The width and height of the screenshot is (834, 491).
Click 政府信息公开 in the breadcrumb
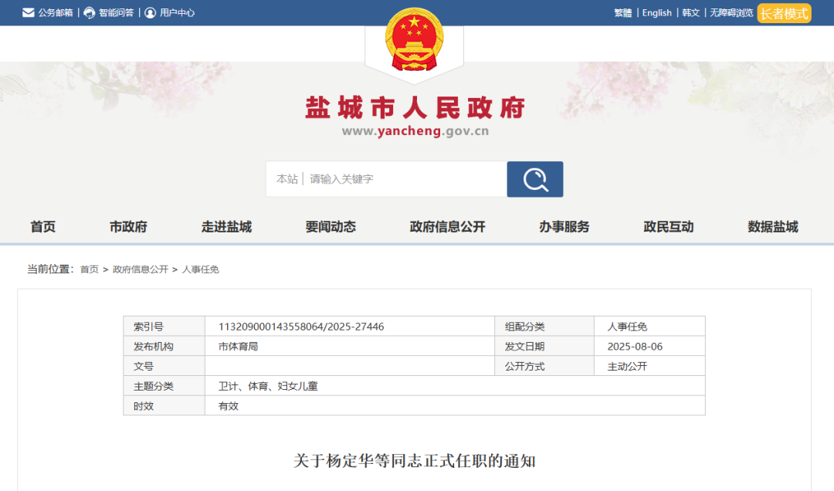pos(141,269)
